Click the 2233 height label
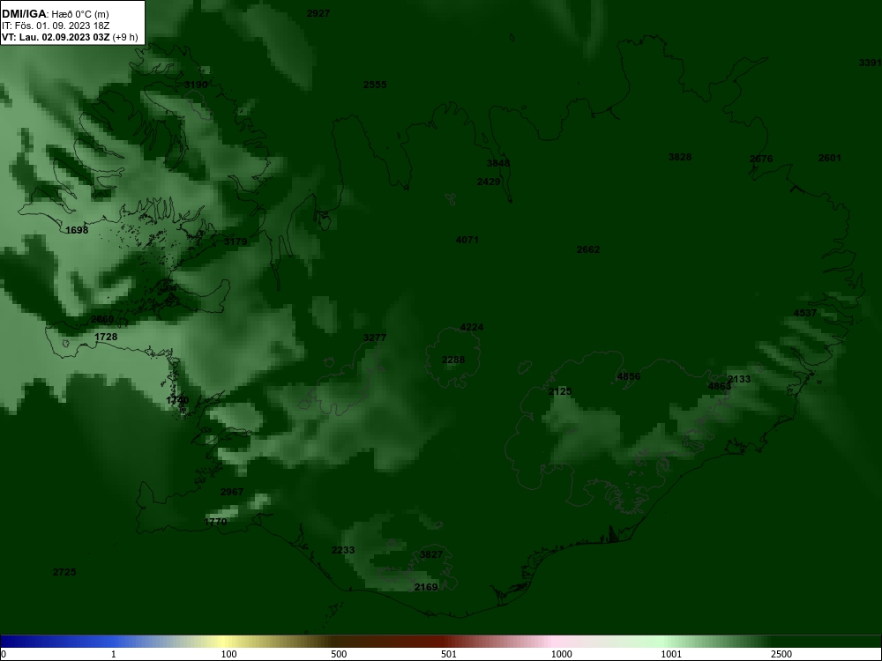This screenshot has height=661, width=882. (343, 550)
